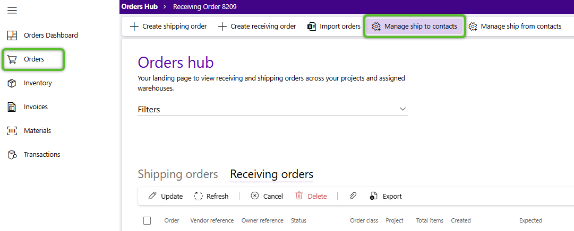Open Manage ship from contacts
Image resolution: width=574 pixels, height=231 pixels.
point(515,26)
